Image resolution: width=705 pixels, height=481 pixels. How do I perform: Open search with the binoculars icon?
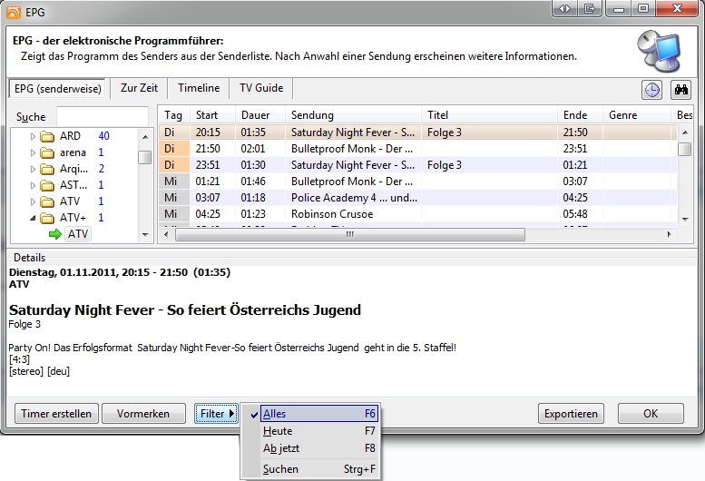coord(681,89)
